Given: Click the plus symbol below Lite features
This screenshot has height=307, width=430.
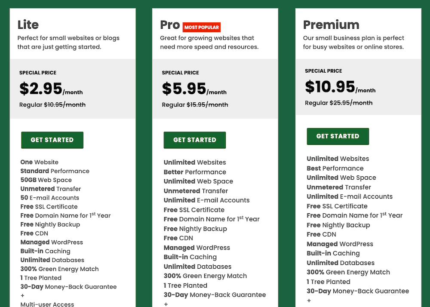Looking at the screenshot, I should (21, 296).
